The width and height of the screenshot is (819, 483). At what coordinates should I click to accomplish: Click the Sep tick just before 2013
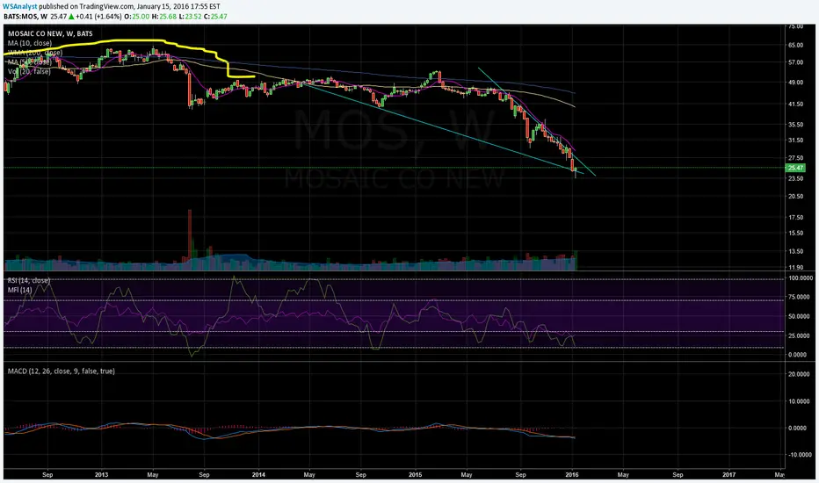point(47,474)
